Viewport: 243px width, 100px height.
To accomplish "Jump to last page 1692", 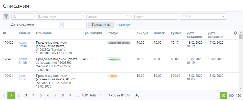I will tap(93, 95).
